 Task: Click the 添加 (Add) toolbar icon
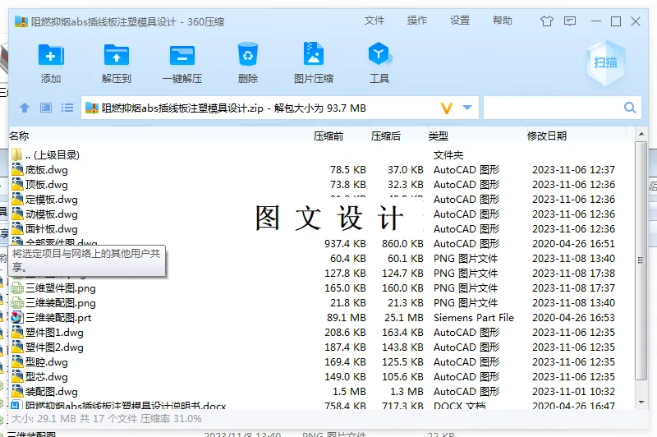[x=51, y=55]
